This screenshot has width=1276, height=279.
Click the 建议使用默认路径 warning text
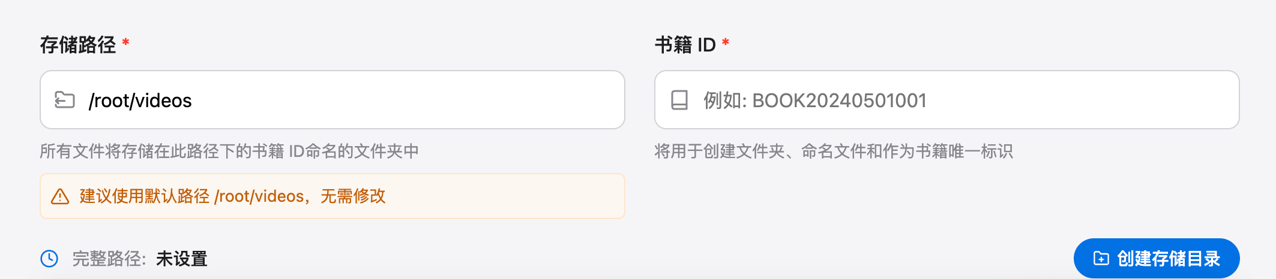pos(145,196)
